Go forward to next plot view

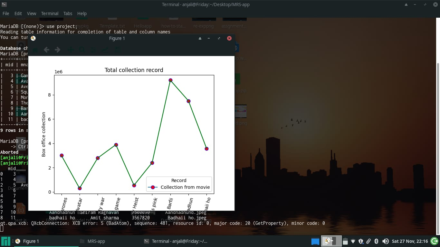click(x=57, y=50)
